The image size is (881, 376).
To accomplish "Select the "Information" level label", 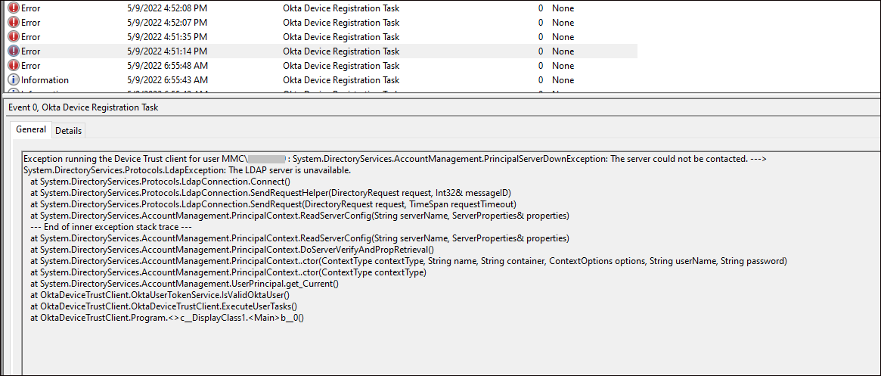I will (x=45, y=80).
